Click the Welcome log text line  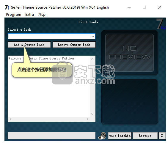coord(42,58)
